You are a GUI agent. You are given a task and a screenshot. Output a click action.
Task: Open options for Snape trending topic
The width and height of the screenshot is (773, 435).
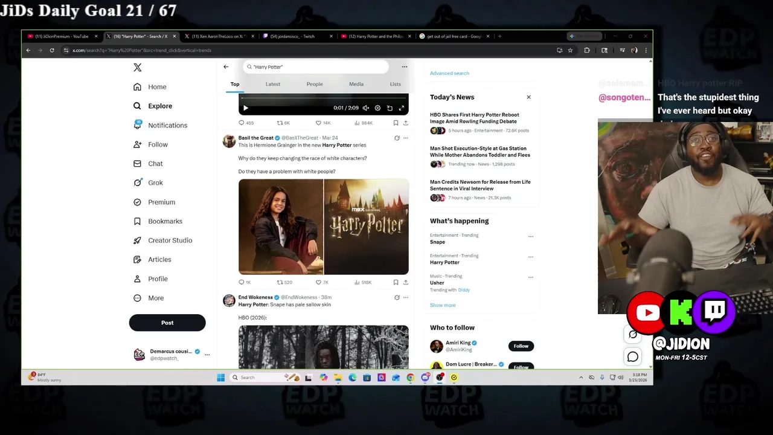[x=531, y=236]
